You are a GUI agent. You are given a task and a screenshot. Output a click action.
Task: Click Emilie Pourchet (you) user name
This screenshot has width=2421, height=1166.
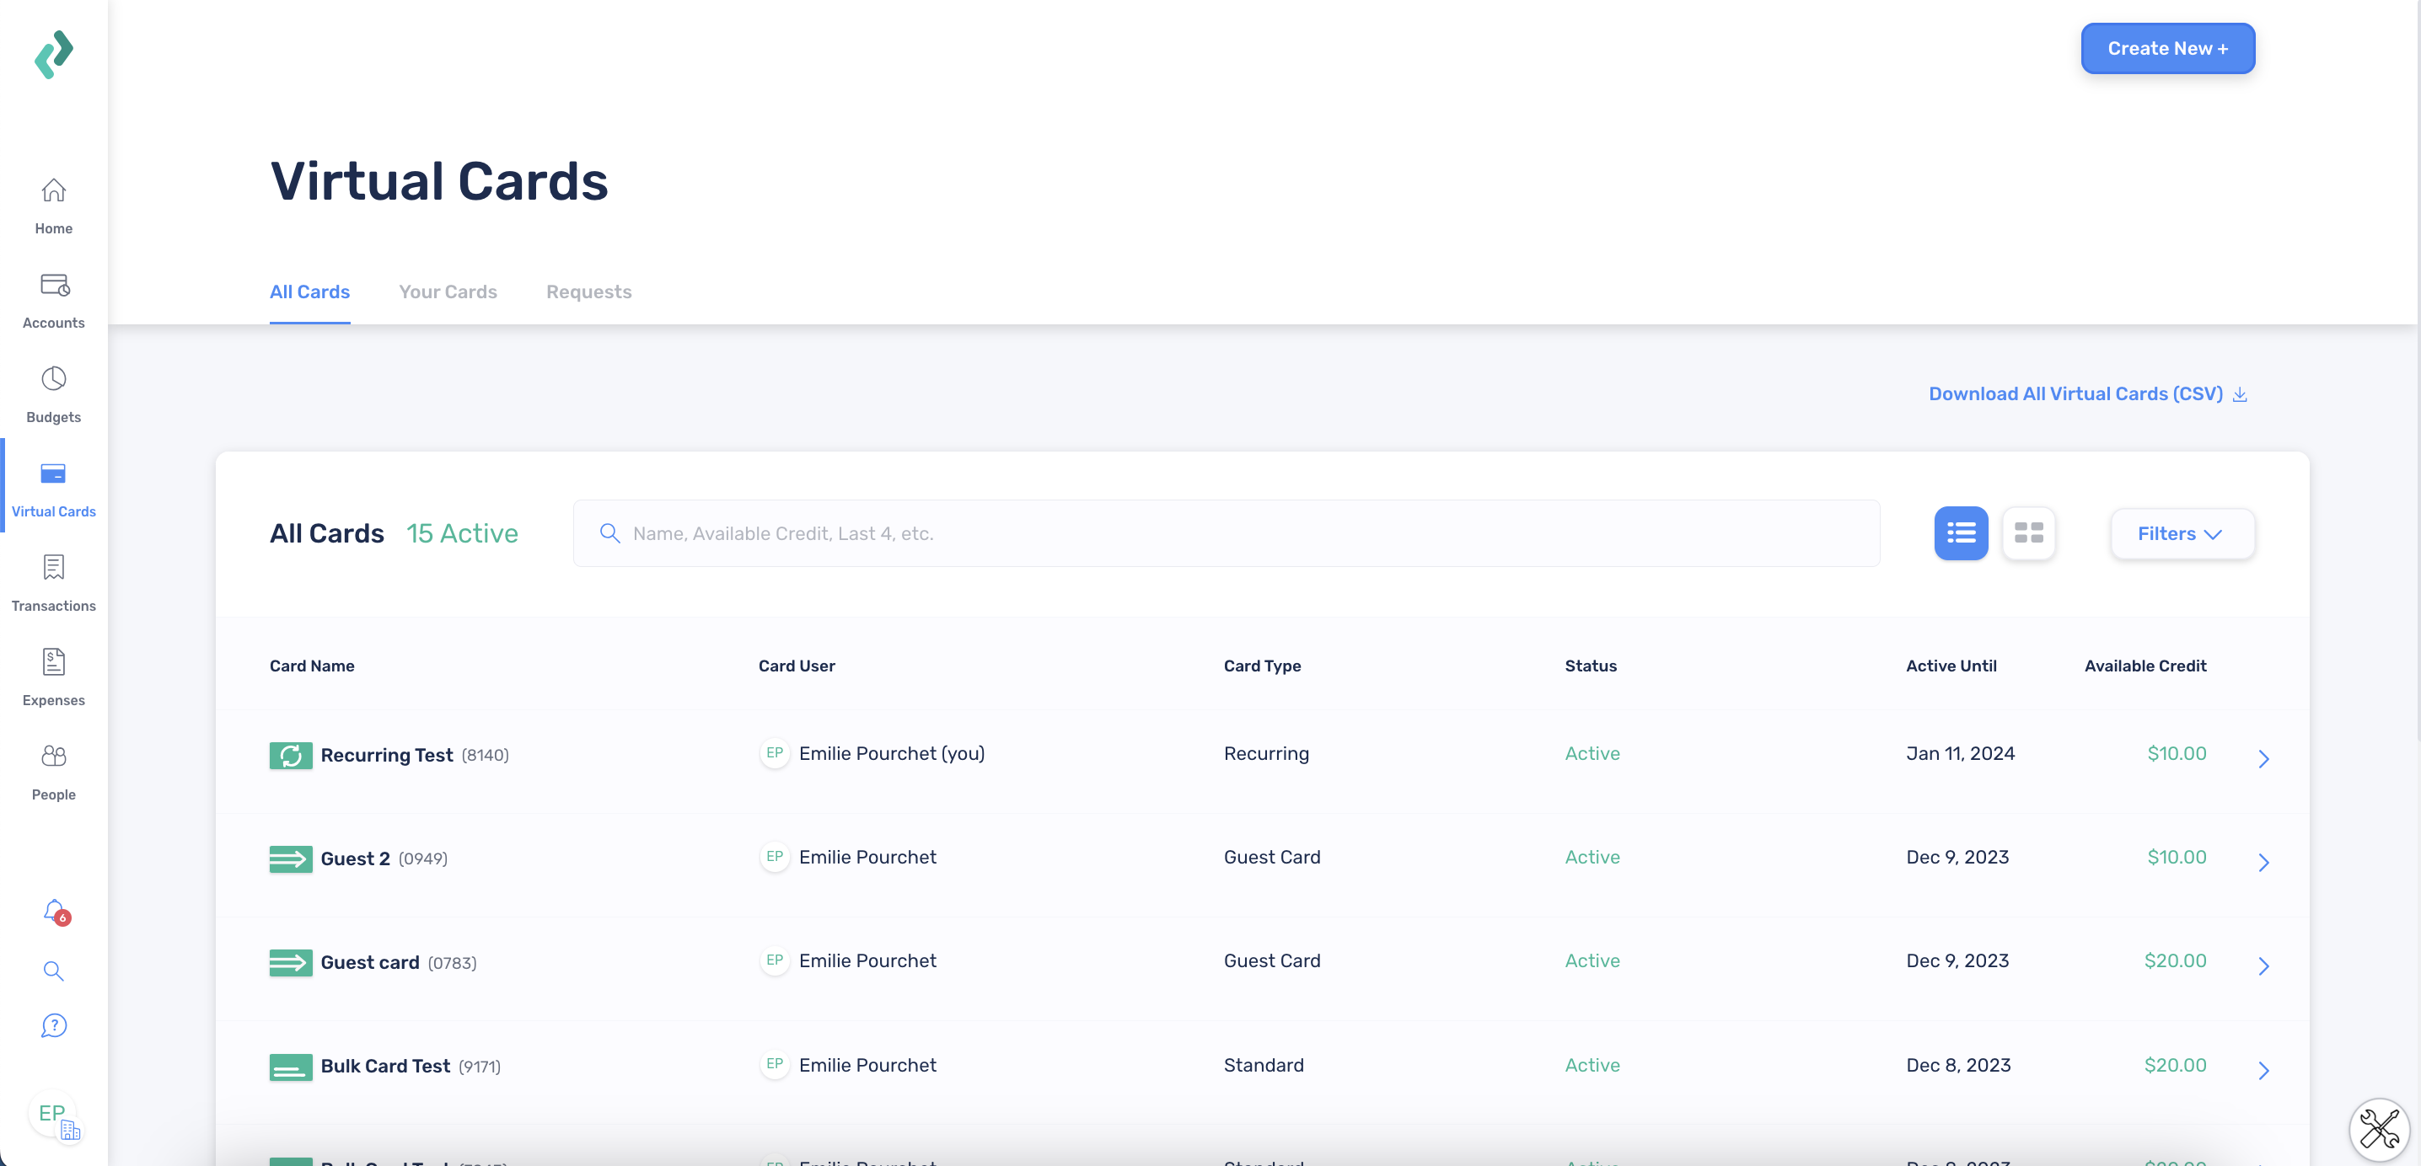tap(892, 753)
